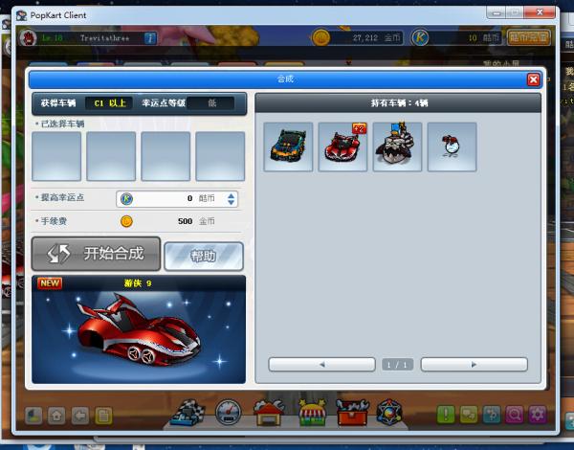Increase lucky-point coins with up arrow
The image size is (574, 450).
[x=231, y=195]
